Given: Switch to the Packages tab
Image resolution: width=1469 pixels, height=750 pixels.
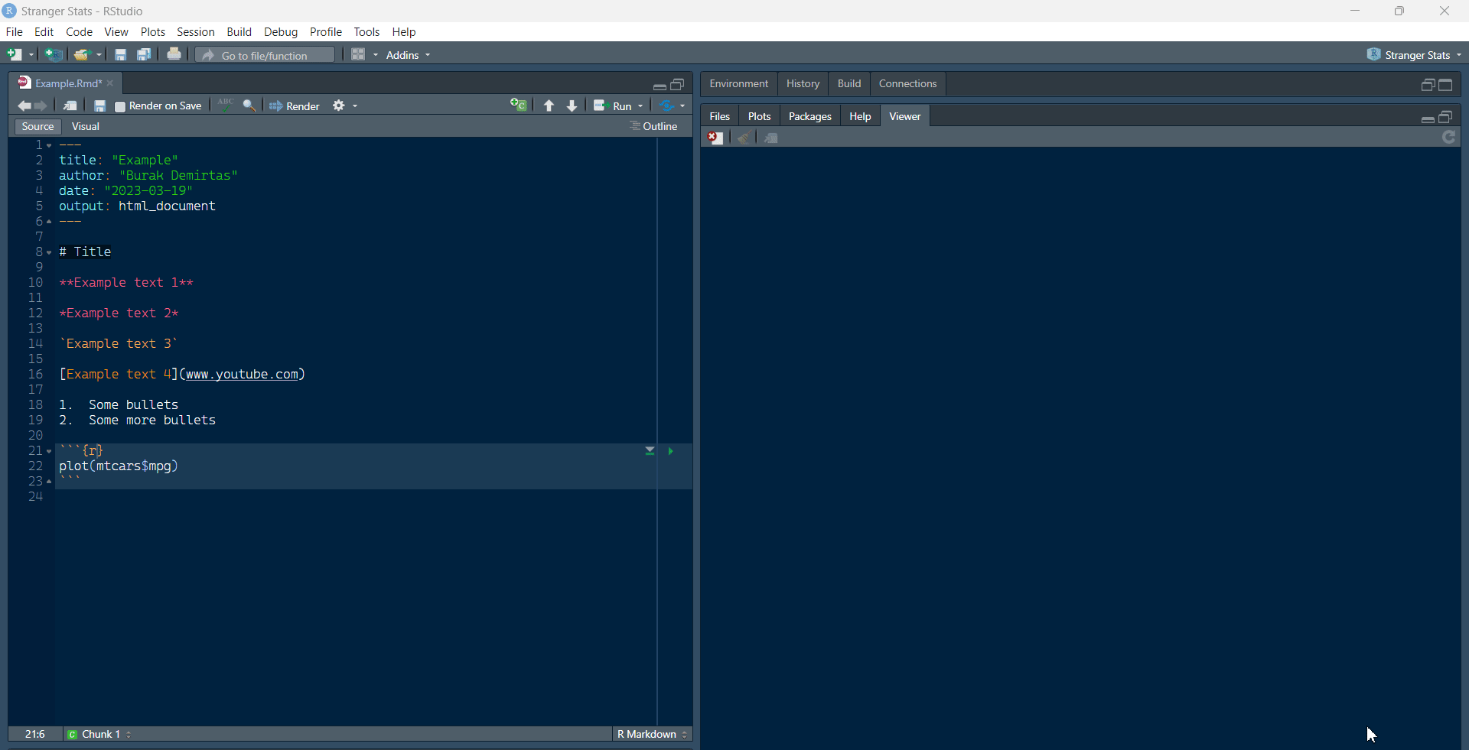Looking at the screenshot, I should [x=809, y=116].
